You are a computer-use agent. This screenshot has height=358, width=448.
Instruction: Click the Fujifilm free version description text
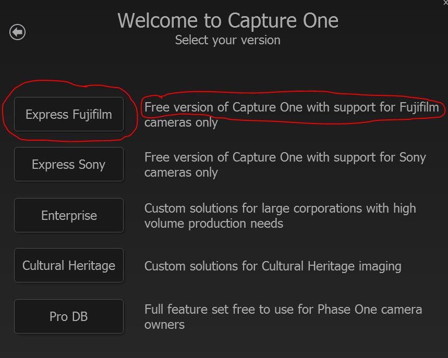(x=292, y=108)
